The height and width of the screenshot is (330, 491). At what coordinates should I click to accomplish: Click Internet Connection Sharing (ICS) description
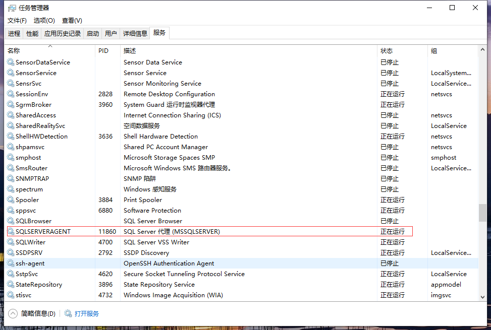pyautogui.click(x=172, y=115)
